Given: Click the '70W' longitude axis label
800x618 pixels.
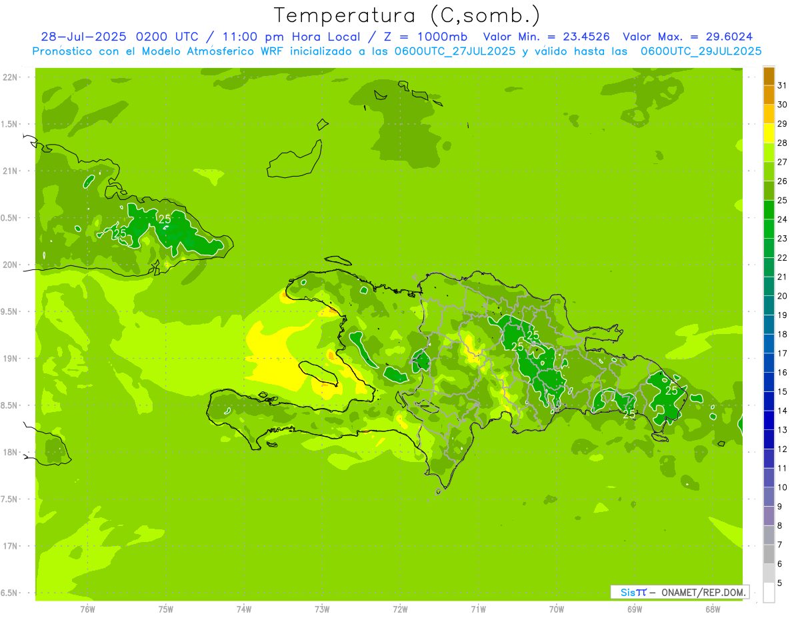Looking at the screenshot, I should (x=556, y=609).
